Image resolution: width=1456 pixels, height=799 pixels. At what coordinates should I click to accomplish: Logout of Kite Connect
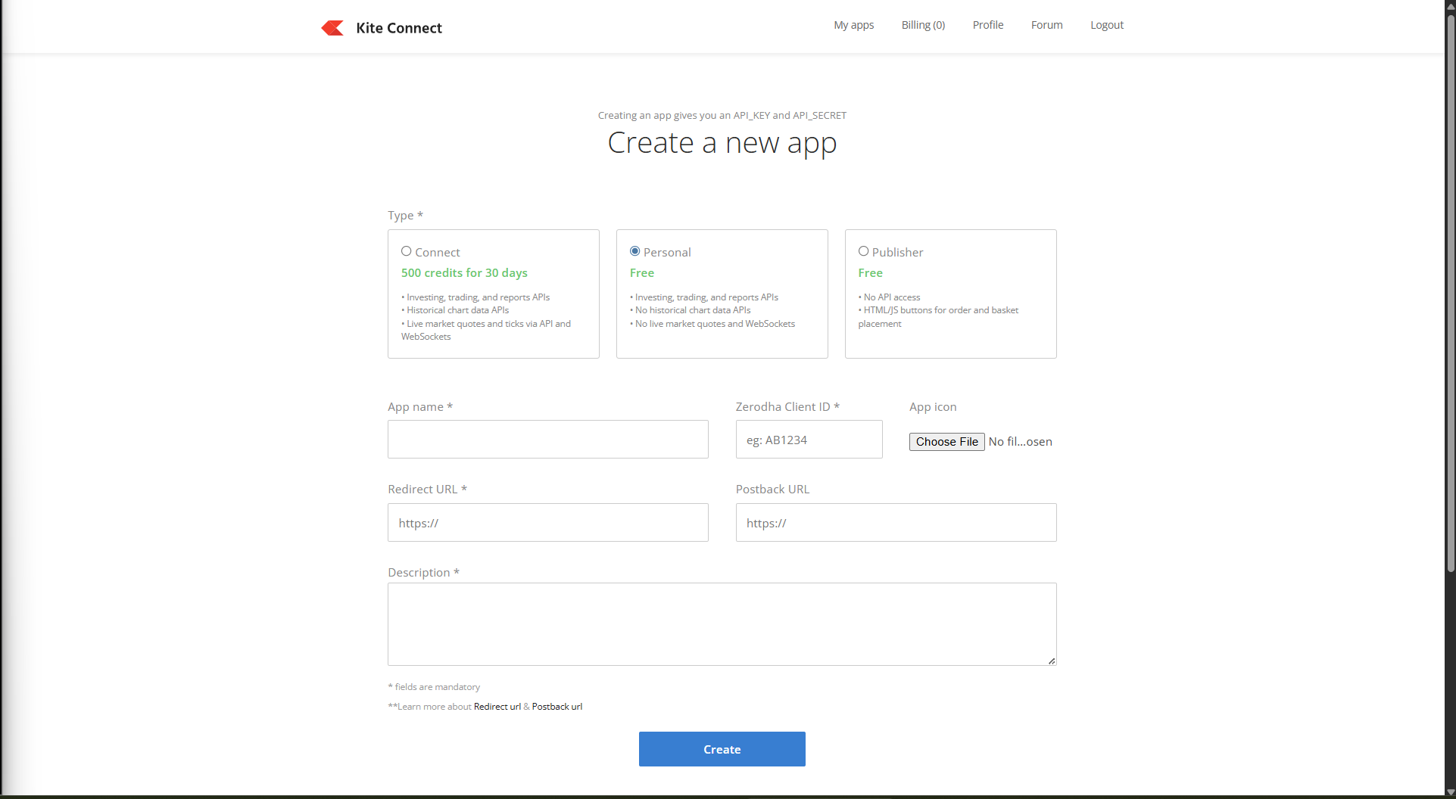[x=1106, y=24]
